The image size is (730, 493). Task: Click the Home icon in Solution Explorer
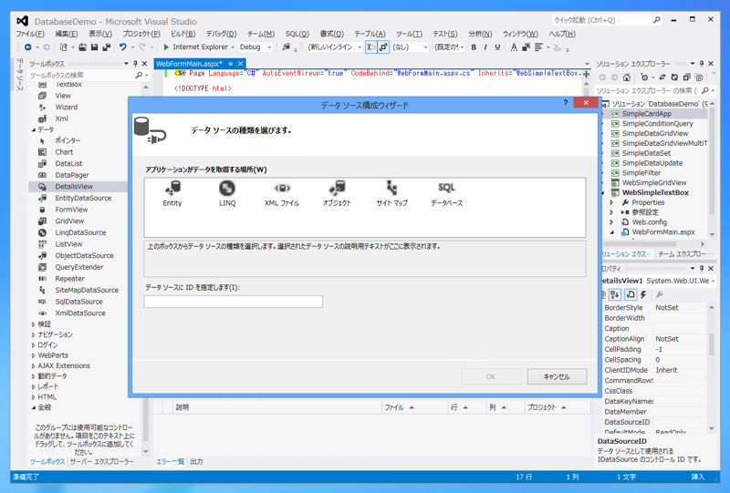(x=627, y=77)
